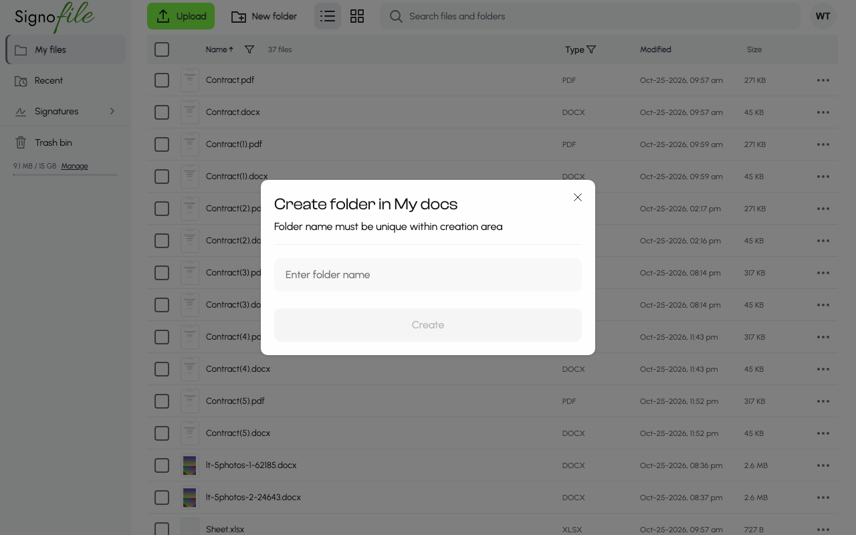856x535 pixels.
Task: Open file Contract(4).docx
Action: (238, 369)
